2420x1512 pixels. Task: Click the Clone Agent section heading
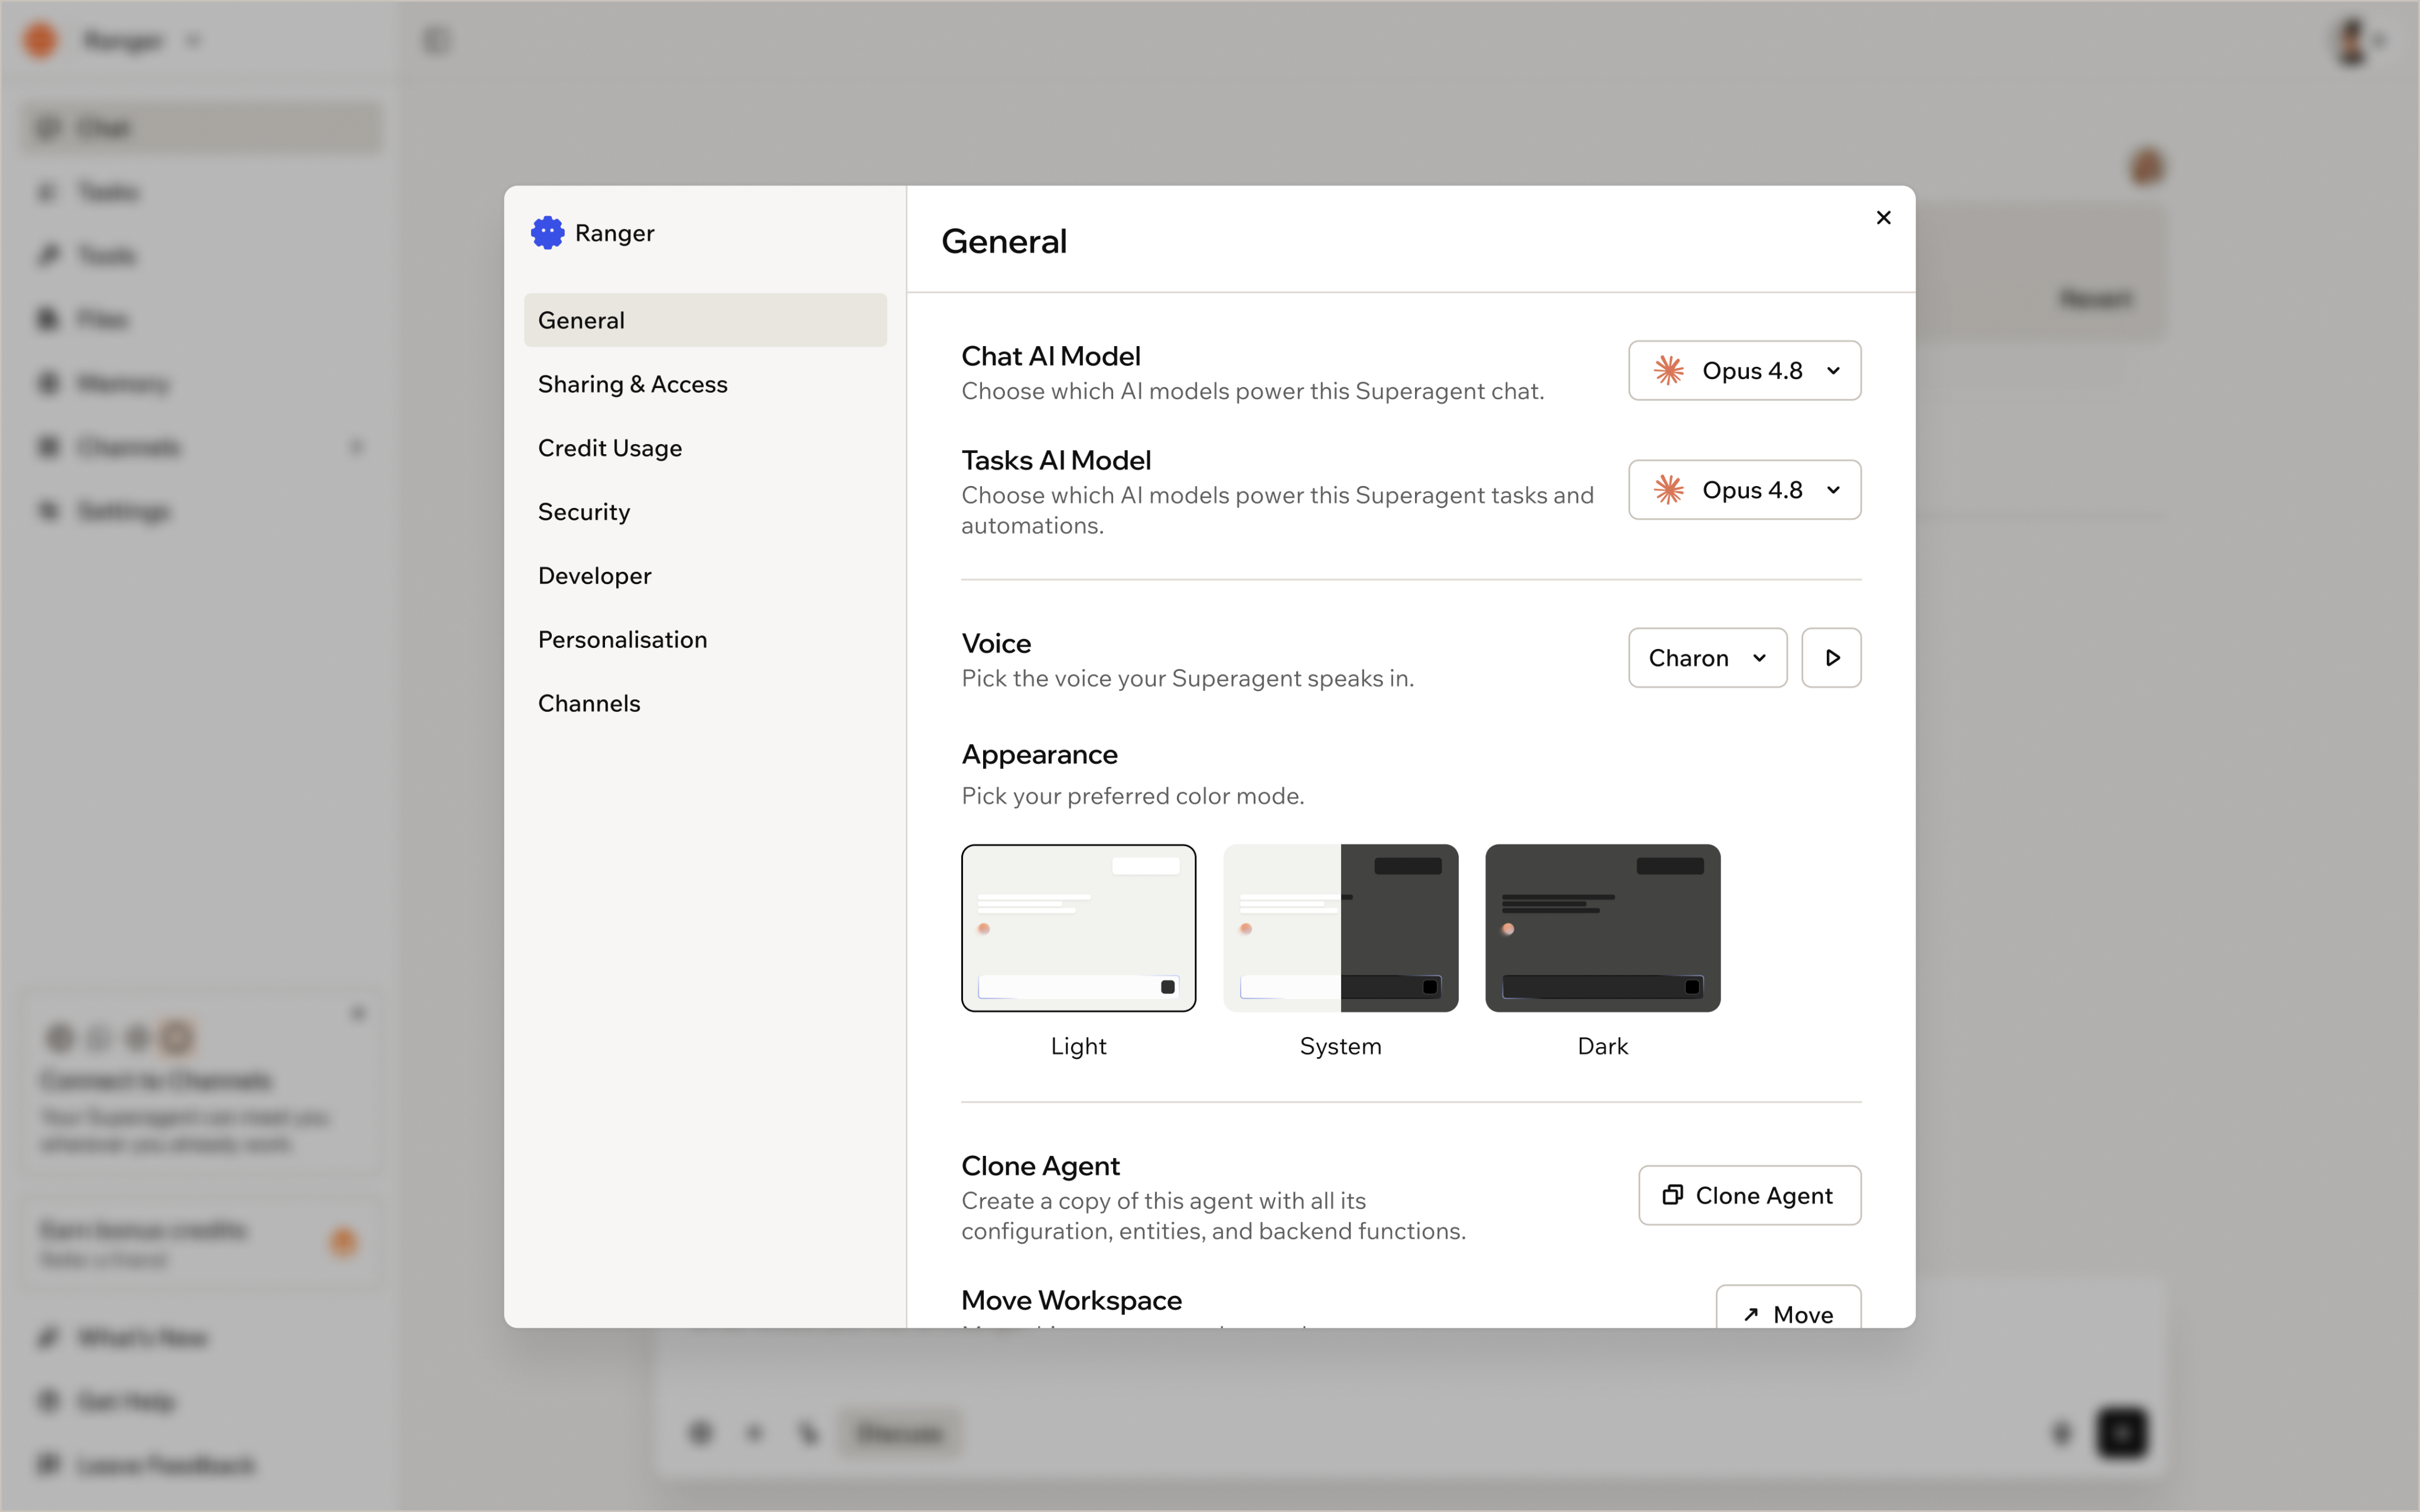[1040, 1166]
